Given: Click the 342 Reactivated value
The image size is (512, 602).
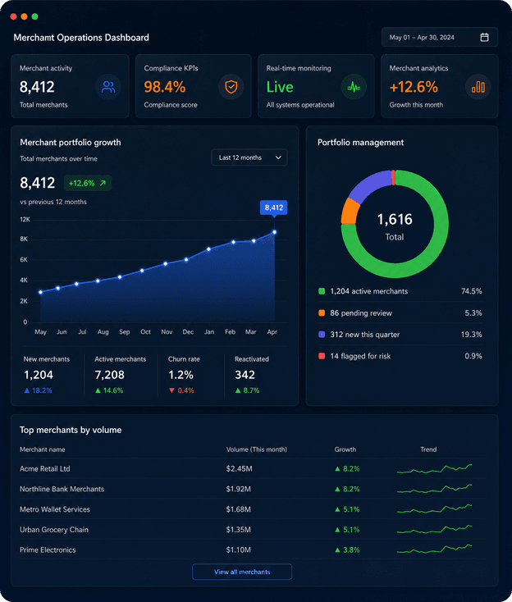Looking at the screenshot, I should tap(245, 375).
